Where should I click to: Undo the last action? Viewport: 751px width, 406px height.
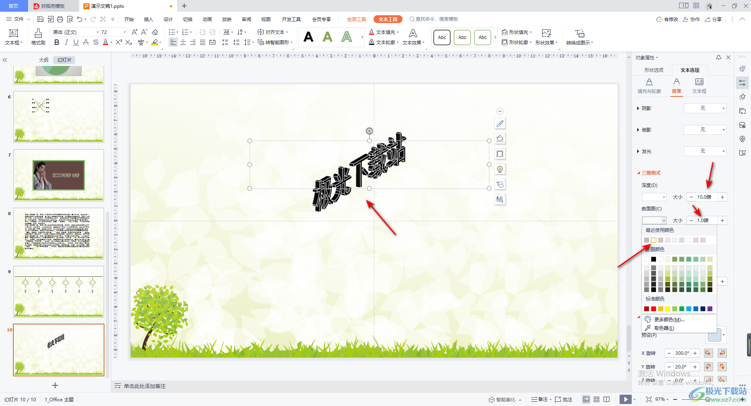(80, 19)
